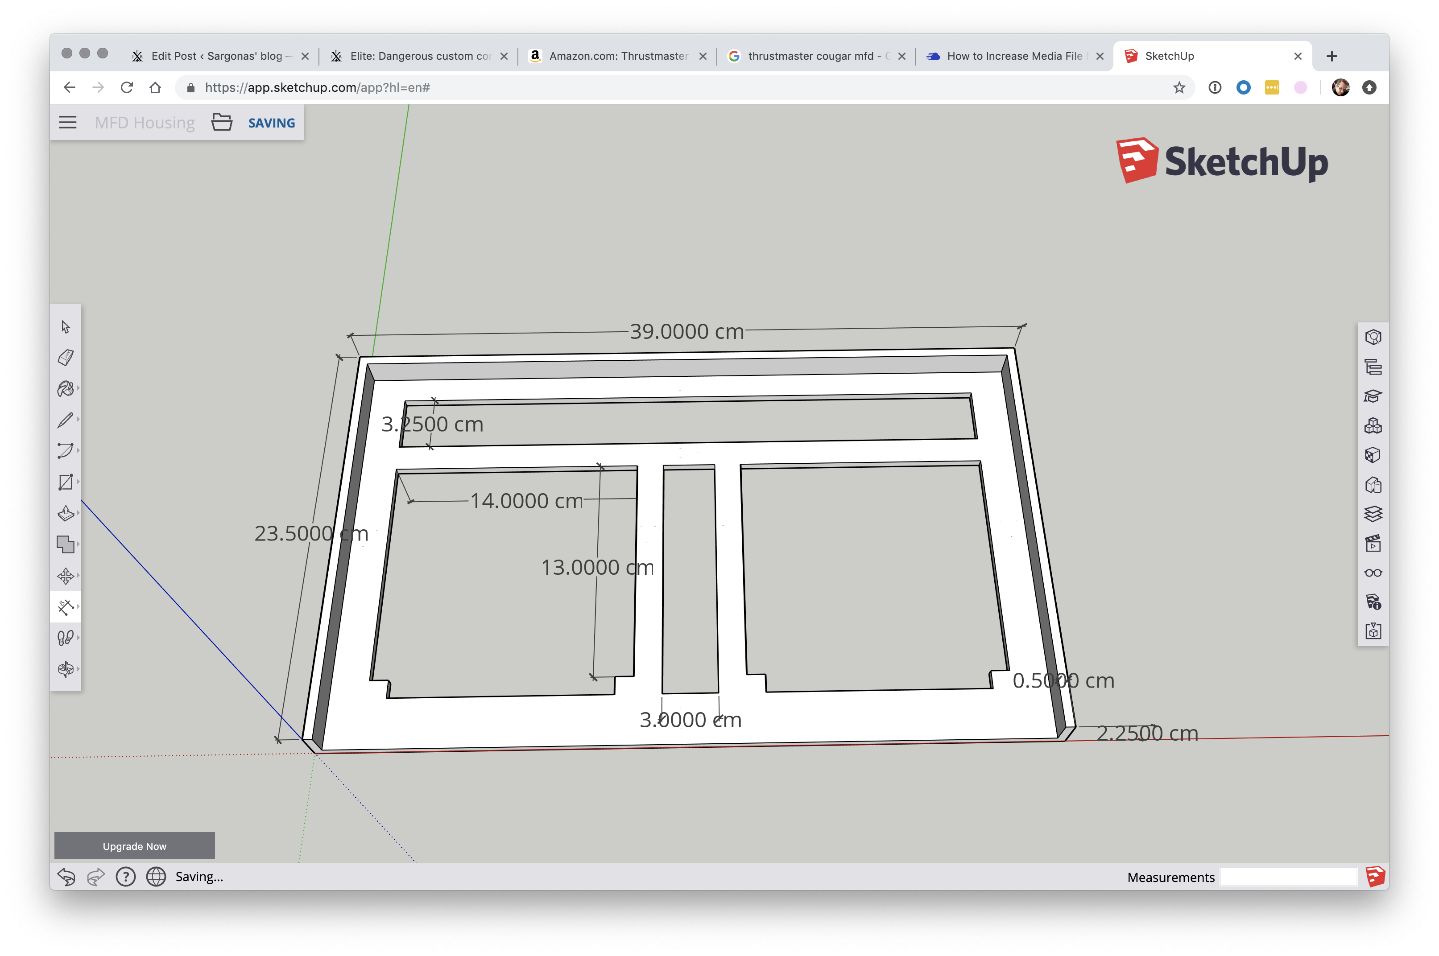Click the Measurements input box

click(1288, 877)
